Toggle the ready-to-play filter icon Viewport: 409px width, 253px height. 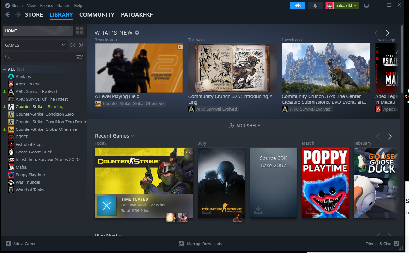coord(81,45)
